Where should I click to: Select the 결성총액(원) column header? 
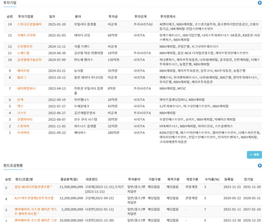point(69,179)
